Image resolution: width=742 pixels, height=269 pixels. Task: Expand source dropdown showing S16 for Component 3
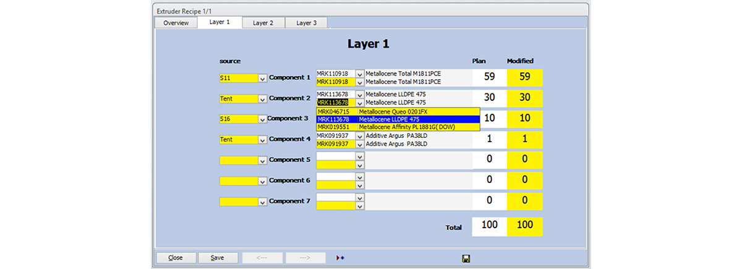[x=262, y=119]
